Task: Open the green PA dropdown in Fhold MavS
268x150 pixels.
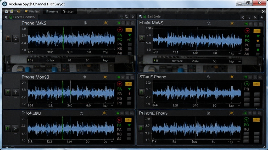Action: click(258, 36)
